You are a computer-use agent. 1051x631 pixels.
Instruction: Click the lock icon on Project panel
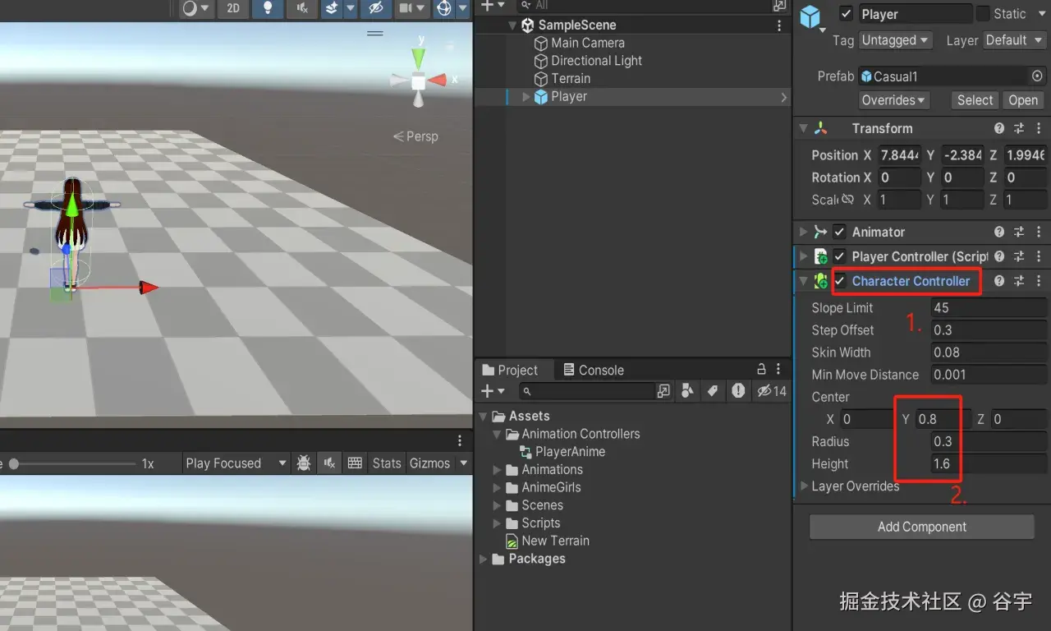tap(761, 370)
